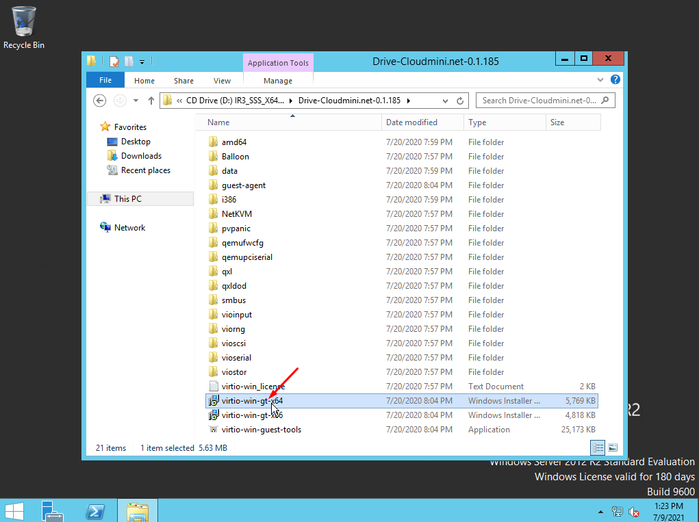Open the Windows Start button

coord(14,511)
